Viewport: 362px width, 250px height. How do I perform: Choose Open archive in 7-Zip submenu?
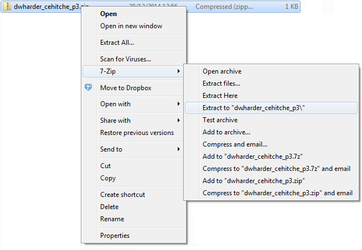click(x=222, y=71)
